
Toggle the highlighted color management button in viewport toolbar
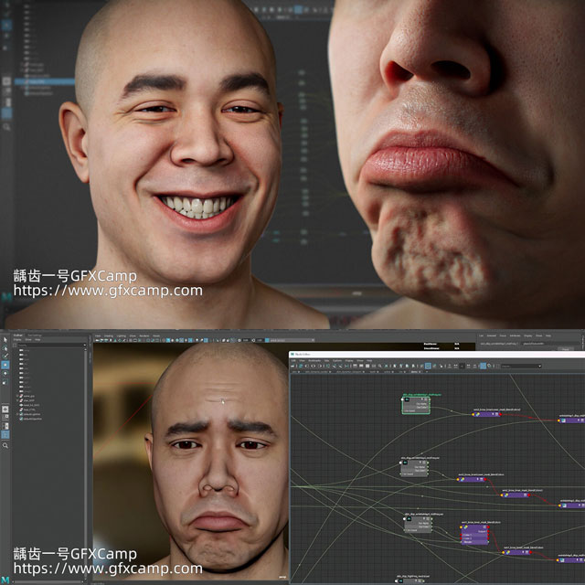[x=267, y=340]
